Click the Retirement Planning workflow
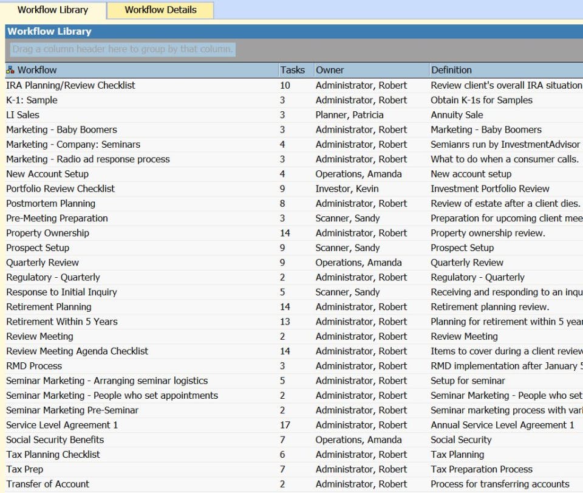Image resolution: width=583 pixels, height=493 pixels. 49,306
